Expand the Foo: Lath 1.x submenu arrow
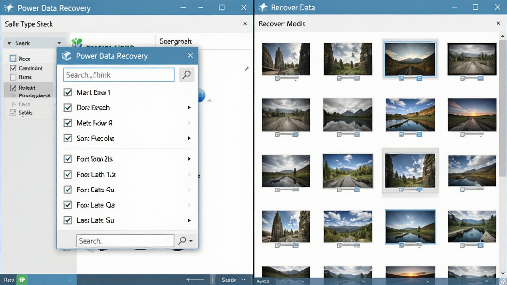 coord(189,175)
